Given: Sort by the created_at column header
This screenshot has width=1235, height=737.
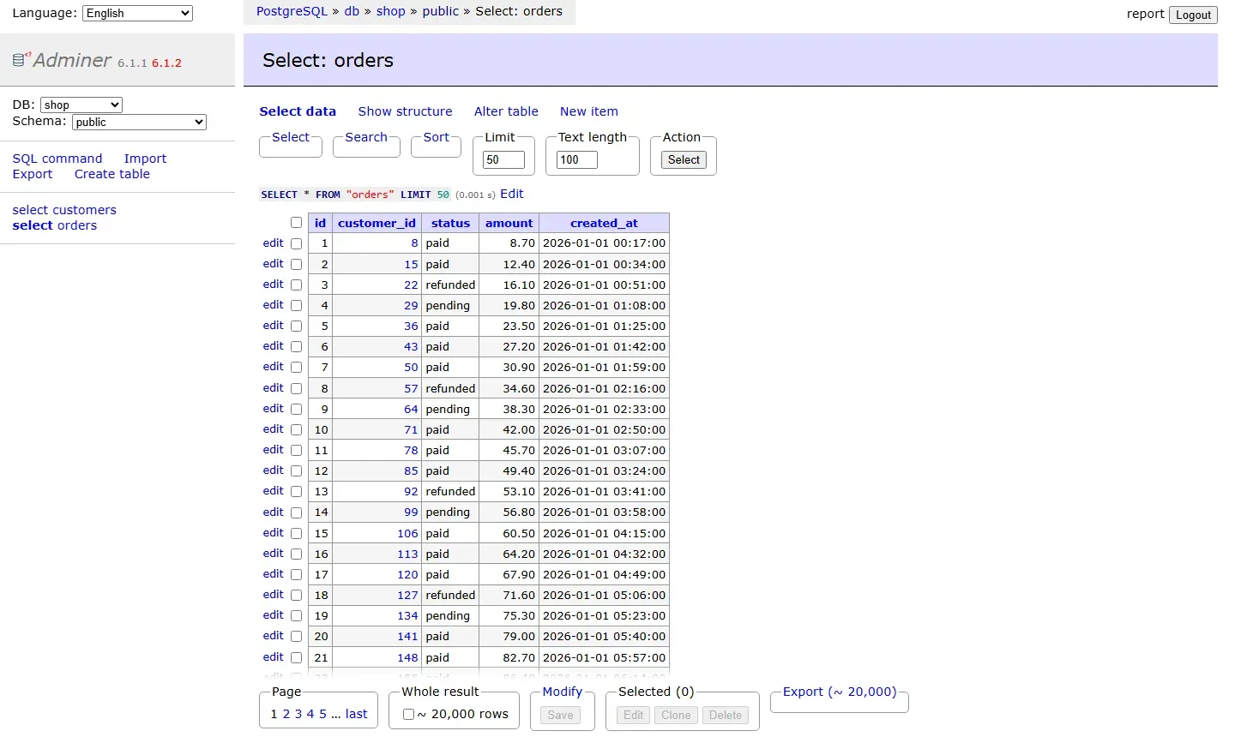Looking at the screenshot, I should tap(605, 223).
